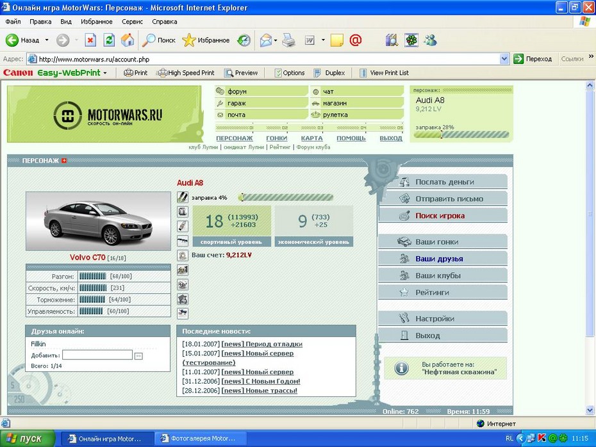Click the Добавить friend name input field
Viewport: 596px width, 447px height.
pyautogui.click(x=97, y=355)
